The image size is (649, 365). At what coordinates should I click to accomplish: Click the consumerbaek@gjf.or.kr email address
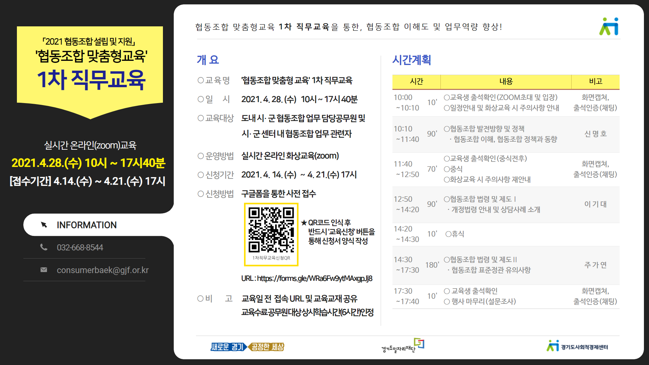pyautogui.click(x=103, y=270)
